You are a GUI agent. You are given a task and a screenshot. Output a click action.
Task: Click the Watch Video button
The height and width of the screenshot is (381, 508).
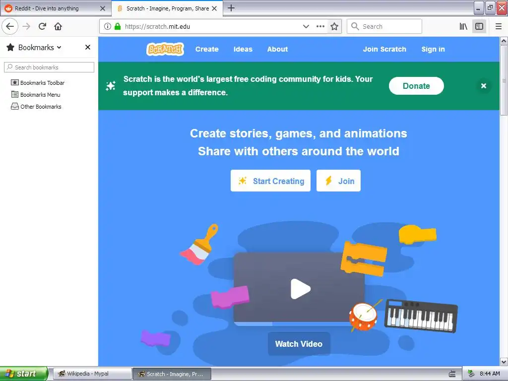click(299, 344)
